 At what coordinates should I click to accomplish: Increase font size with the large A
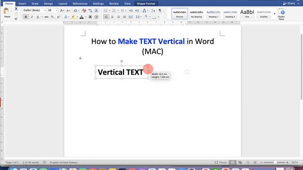pyautogui.click(x=62, y=10)
